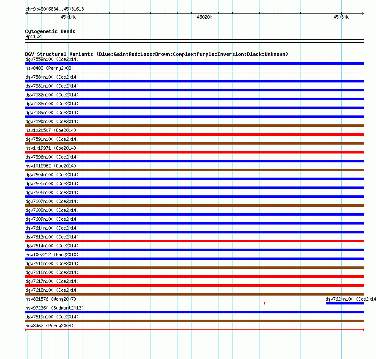376x359 pixels.
Task: Click the short blue bar of dgv7620n100
Action: tap(345, 303)
